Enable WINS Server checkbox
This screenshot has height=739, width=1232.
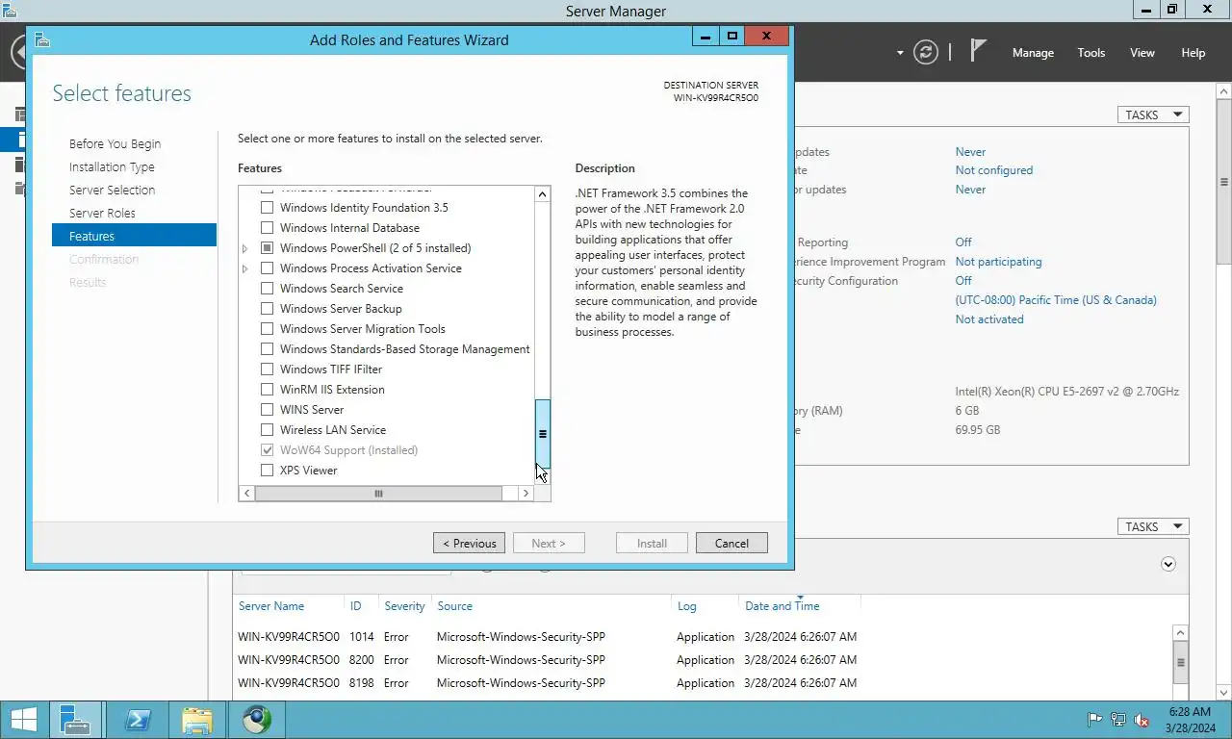click(268, 410)
